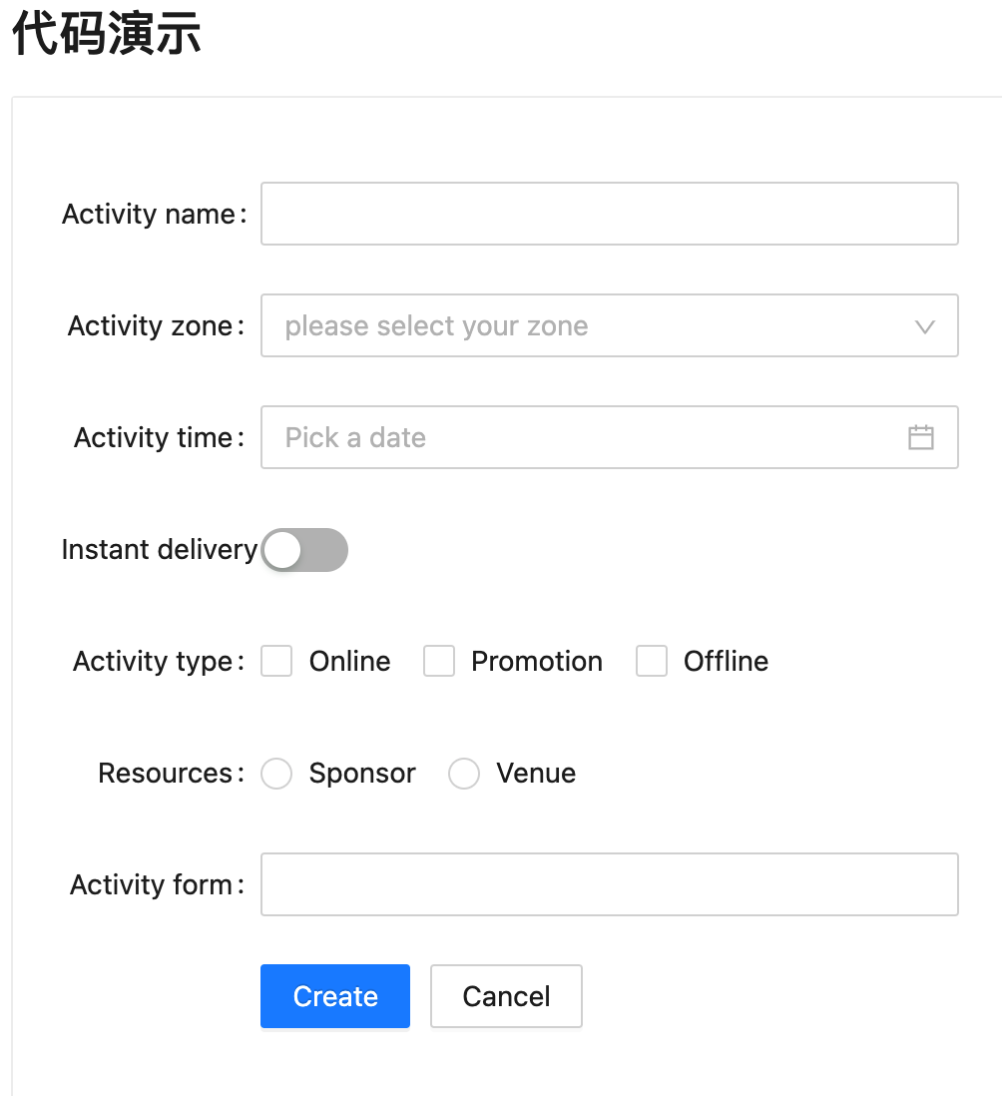Screen dimensions: 1002x1096
Task: Open the Pick a date picker field
Action: click(610, 437)
